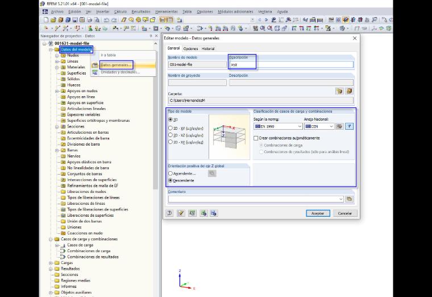Select the 2D - XY (uz/φx/φy) radio option
The height and width of the screenshot is (297, 432).
pyautogui.click(x=171, y=128)
